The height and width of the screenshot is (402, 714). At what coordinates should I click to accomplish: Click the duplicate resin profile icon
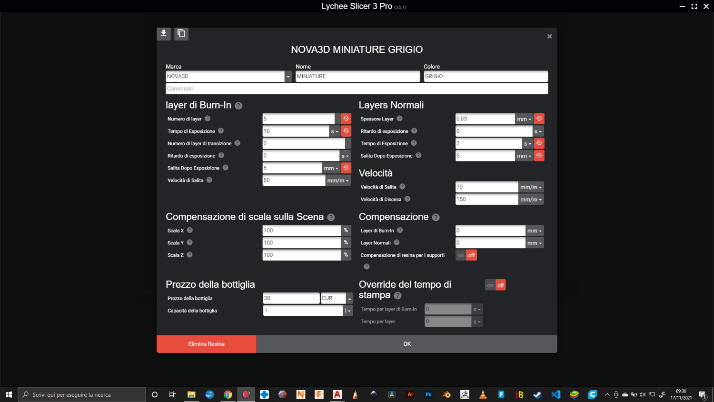[181, 33]
